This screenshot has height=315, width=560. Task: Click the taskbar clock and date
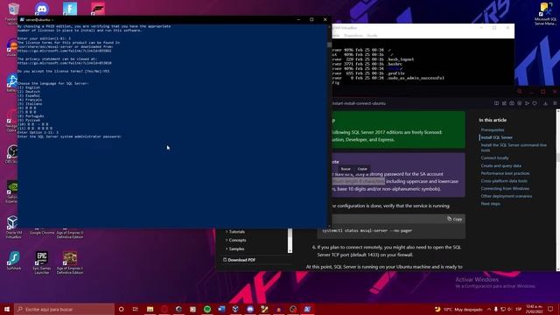pos(535,309)
